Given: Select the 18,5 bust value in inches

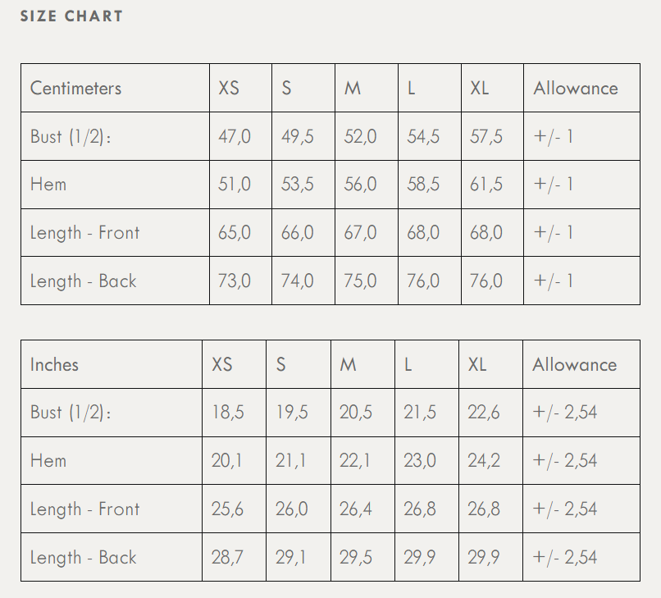Looking at the screenshot, I should click(x=228, y=412).
